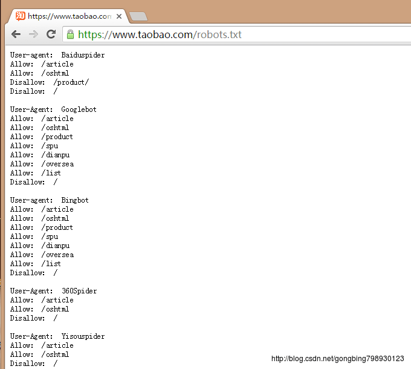The height and width of the screenshot is (369, 411).
Task: Click 'Allow: /spu' under Bingbot
Action: coord(34,237)
